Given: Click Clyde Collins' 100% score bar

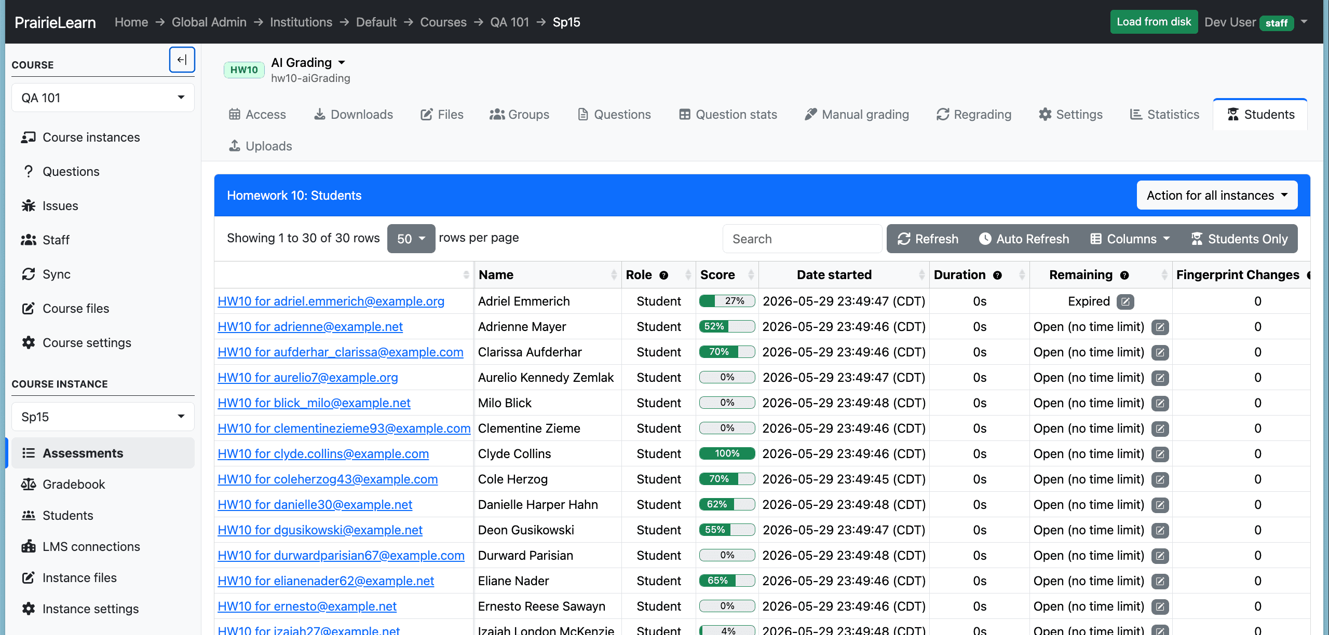Looking at the screenshot, I should click(727, 453).
